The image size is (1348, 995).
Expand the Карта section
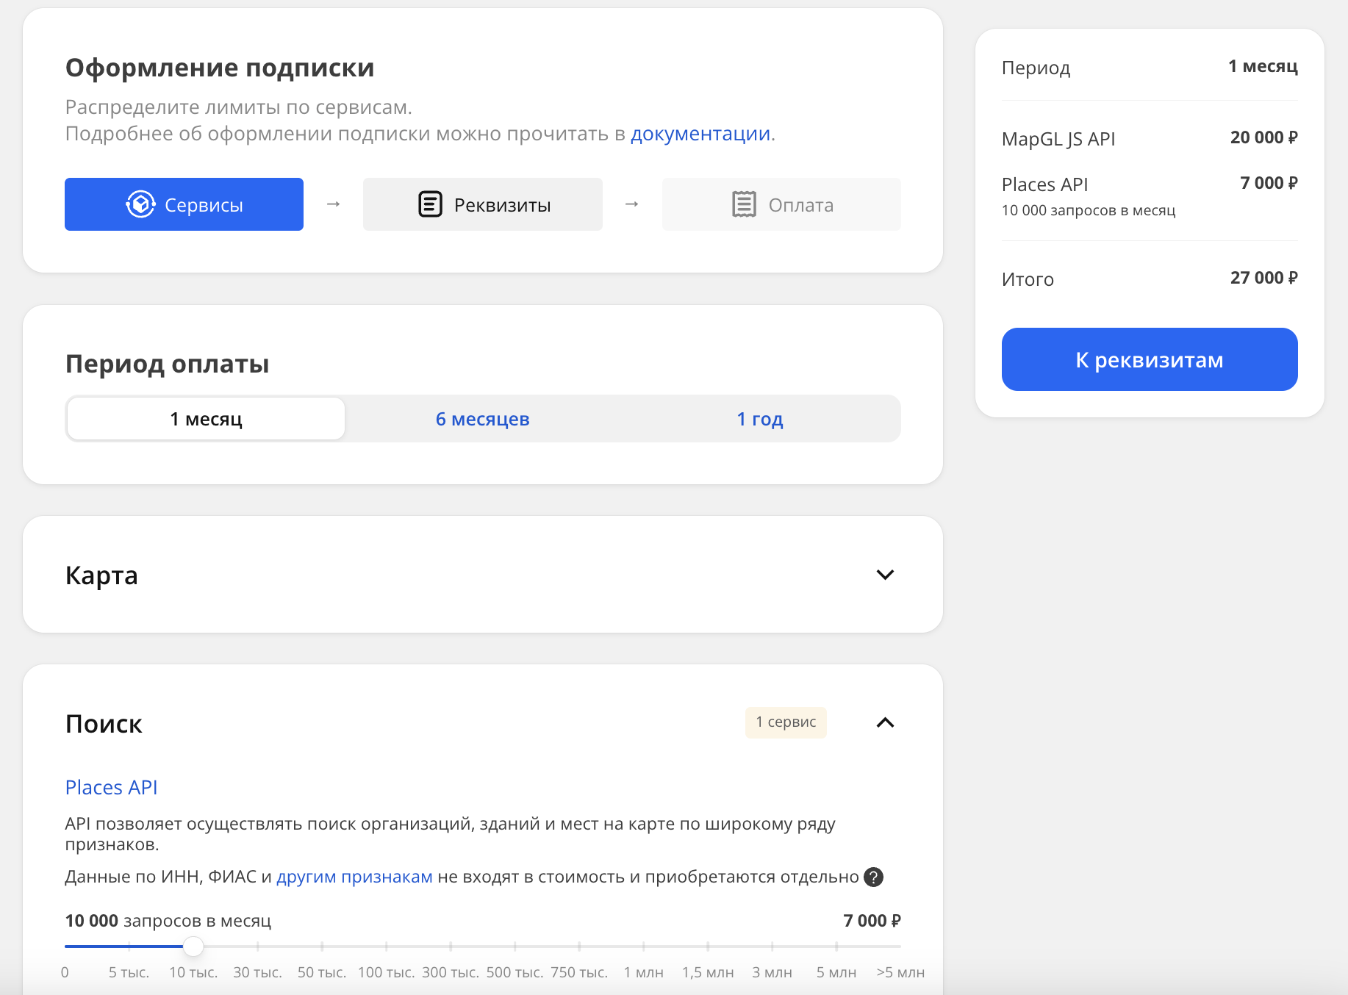(x=885, y=575)
